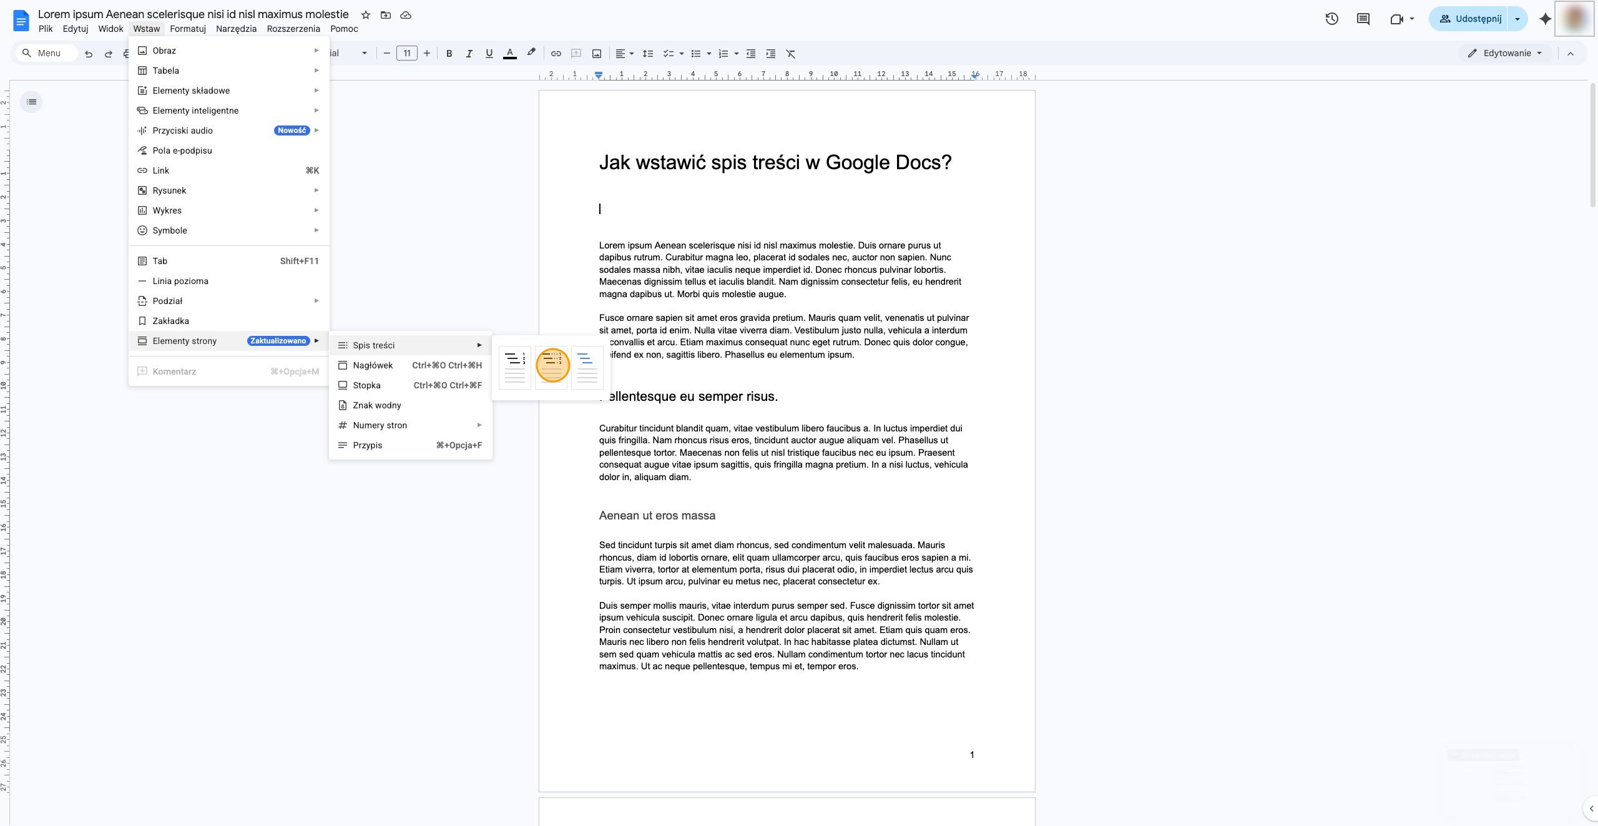
Task: Click the decrease indent icon
Action: click(751, 54)
